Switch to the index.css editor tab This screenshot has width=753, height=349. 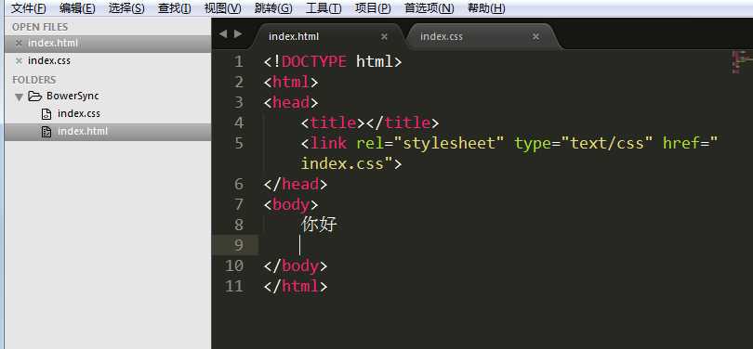click(x=482, y=36)
